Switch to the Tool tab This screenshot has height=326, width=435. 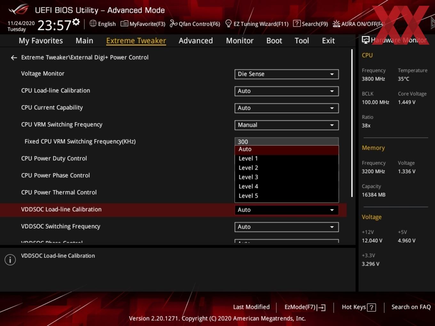(x=302, y=41)
